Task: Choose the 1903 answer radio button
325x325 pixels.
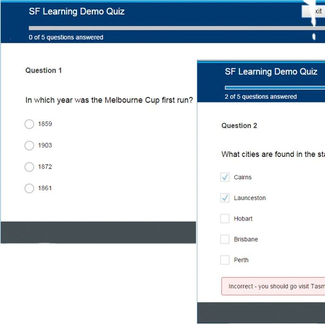Action: click(29, 145)
